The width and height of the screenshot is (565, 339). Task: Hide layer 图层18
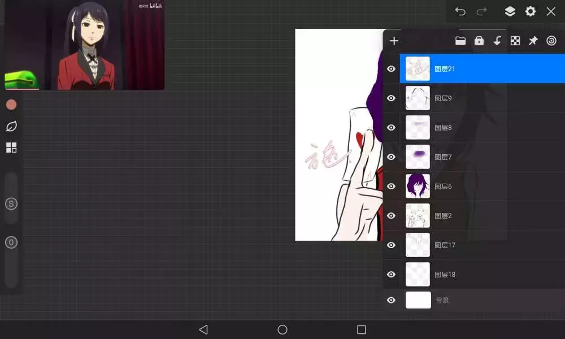[392, 275]
